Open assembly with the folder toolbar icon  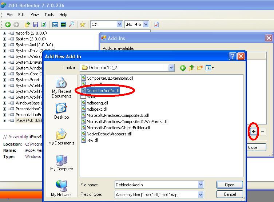(x=27, y=24)
